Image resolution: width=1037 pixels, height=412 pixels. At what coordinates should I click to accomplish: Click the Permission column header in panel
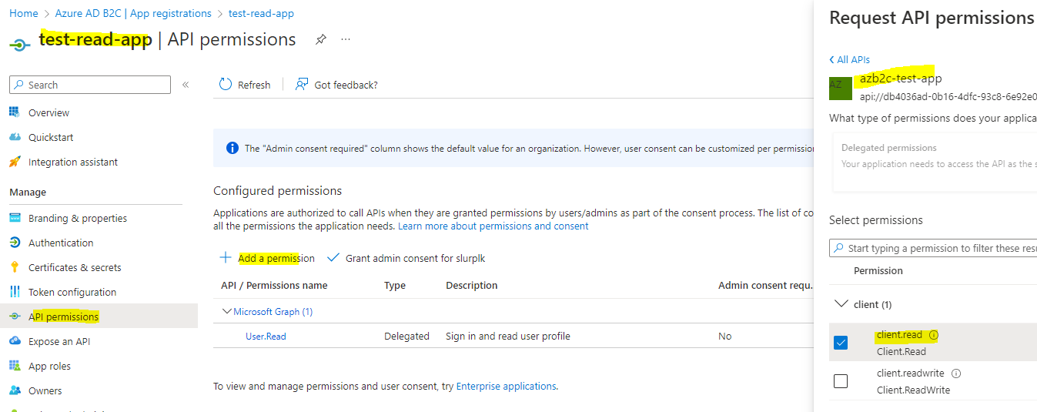(x=878, y=270)
